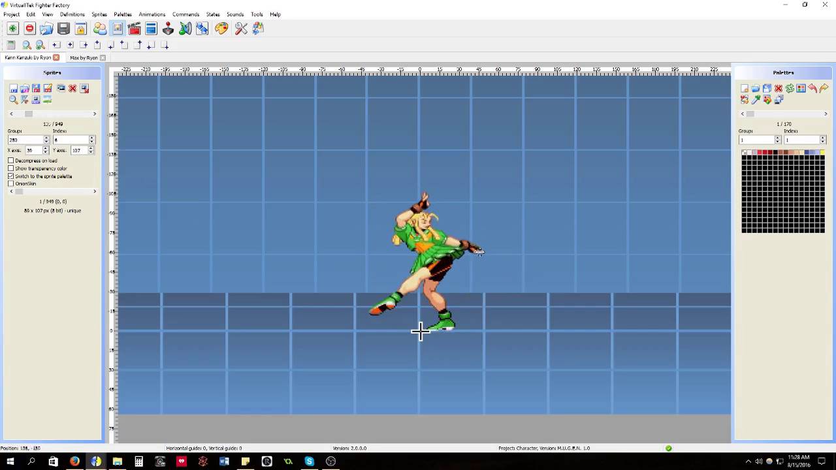Screen dimensions: 836x470
Task: Click the sprite Group number field
Action: click(x=25, y=140)
